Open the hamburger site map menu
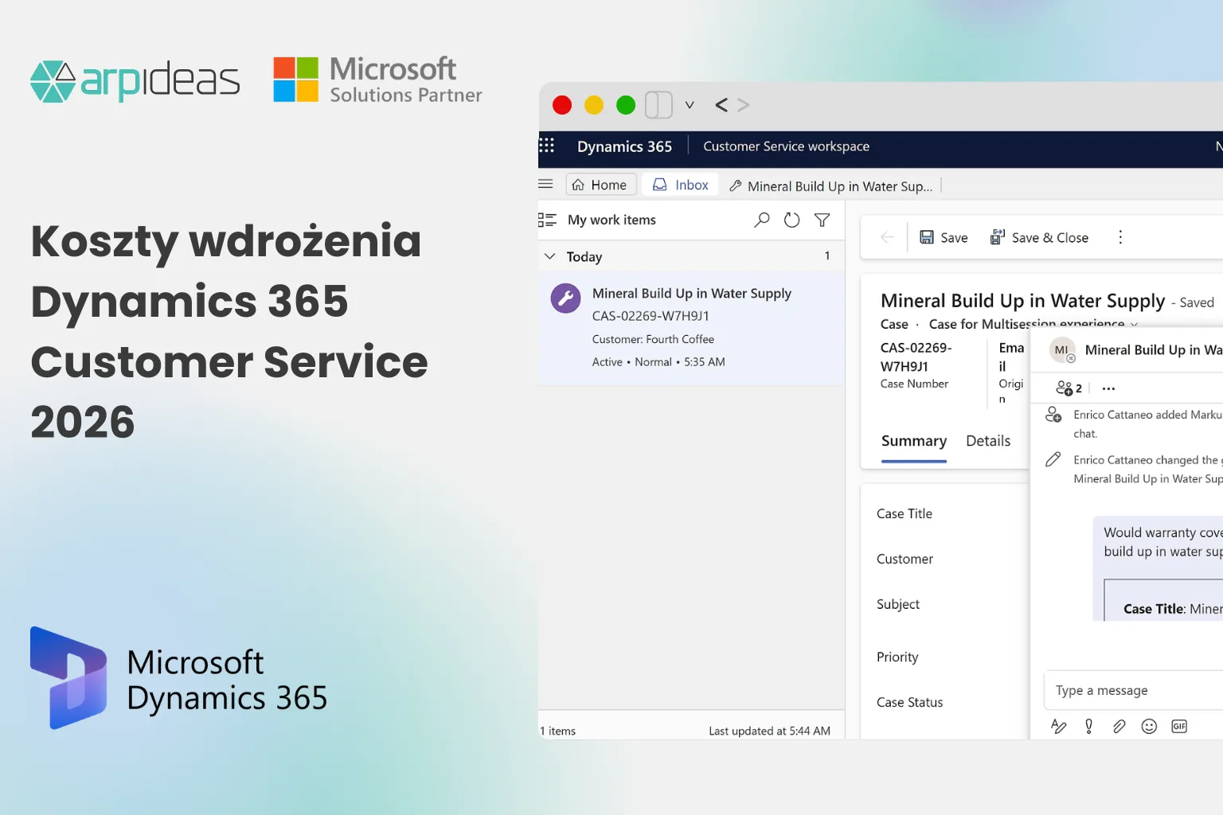Viewport: 1223px width, 815px height. pyautogui.click(x=546, y=184)
